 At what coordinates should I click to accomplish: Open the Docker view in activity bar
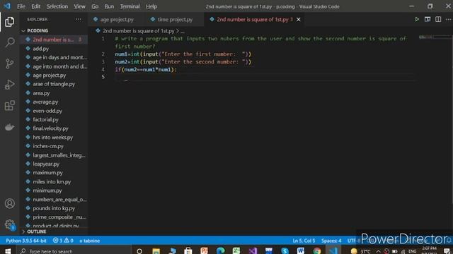9,127
